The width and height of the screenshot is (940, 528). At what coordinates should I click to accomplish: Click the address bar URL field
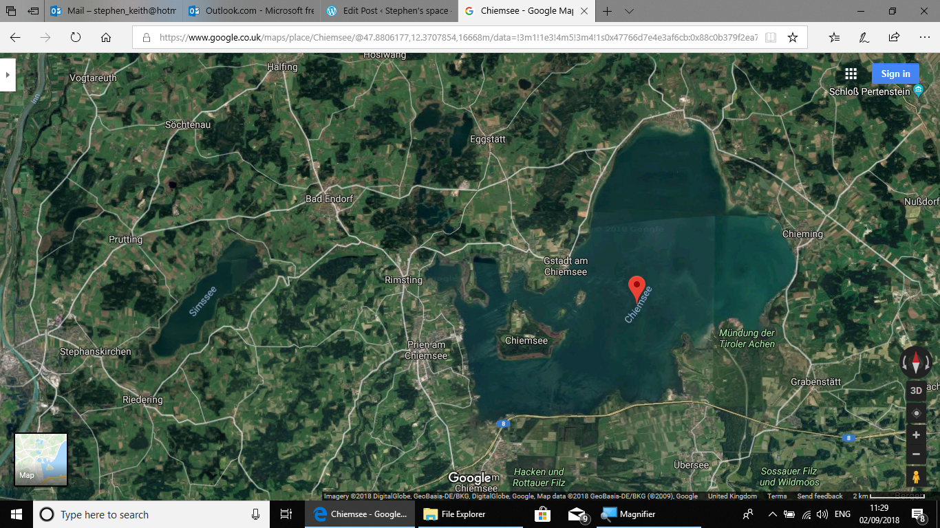tap(458, 38)
